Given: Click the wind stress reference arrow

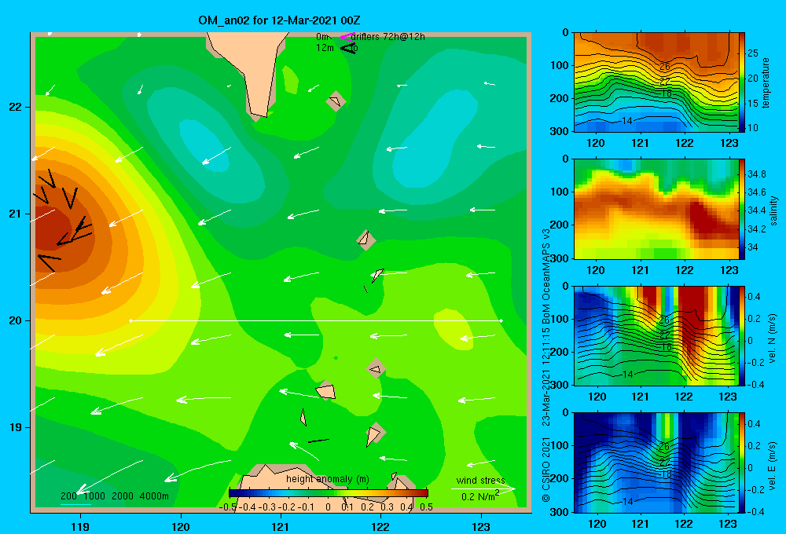Looking at the screenshot, I should click(483, 488).
